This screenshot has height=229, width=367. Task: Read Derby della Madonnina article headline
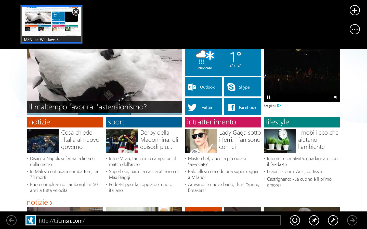point(159,140)
